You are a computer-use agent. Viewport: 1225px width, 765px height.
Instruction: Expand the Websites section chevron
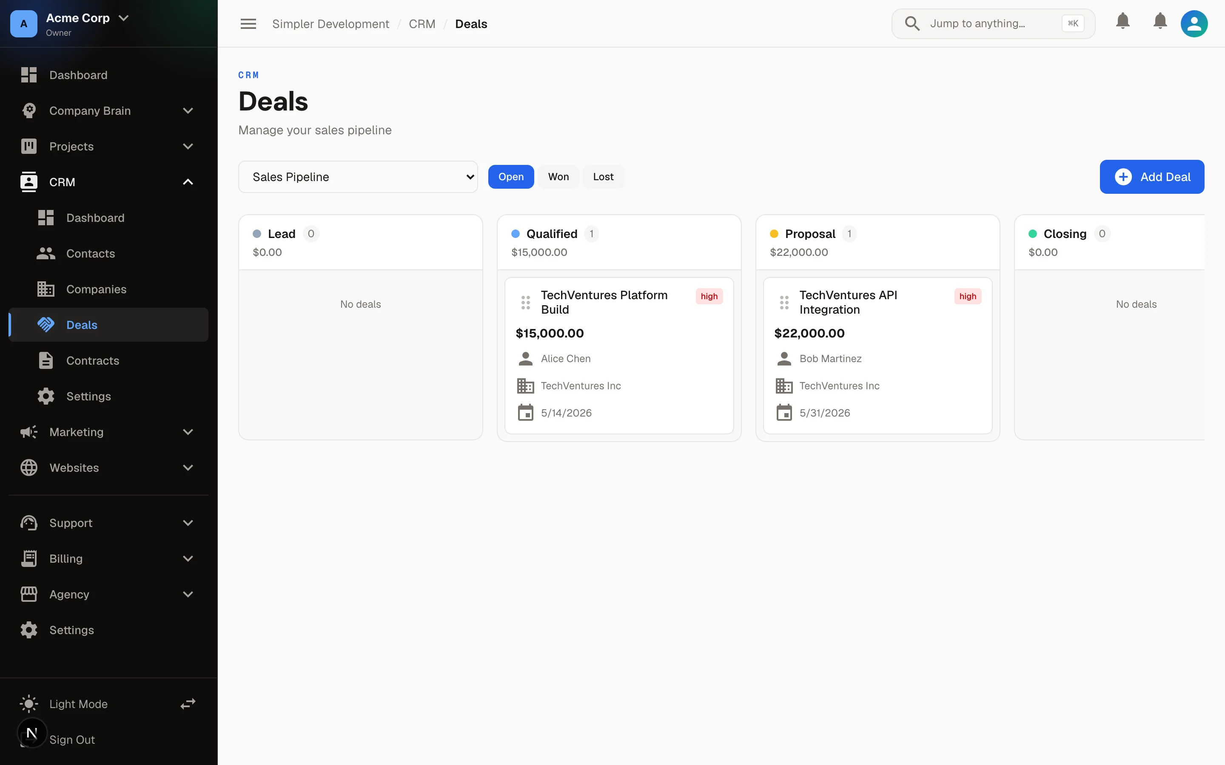pos(188,467)
